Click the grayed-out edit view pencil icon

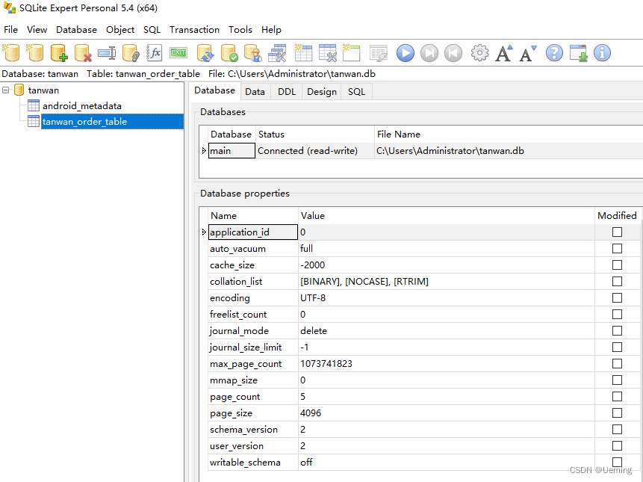point(378,53)
